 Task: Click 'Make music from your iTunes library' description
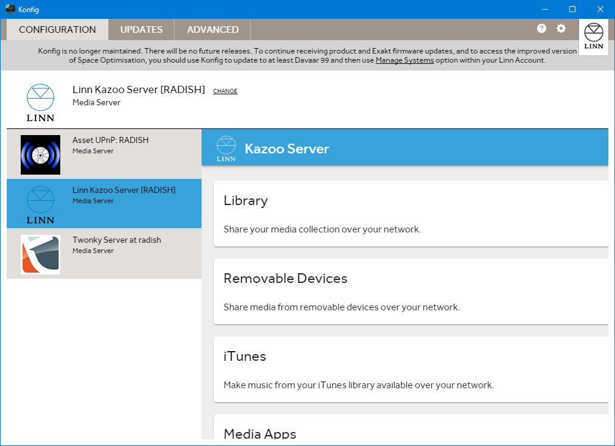(x=359, y=385)
